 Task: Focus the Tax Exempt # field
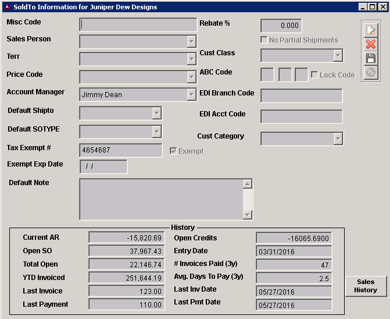(x=121, y=151)
